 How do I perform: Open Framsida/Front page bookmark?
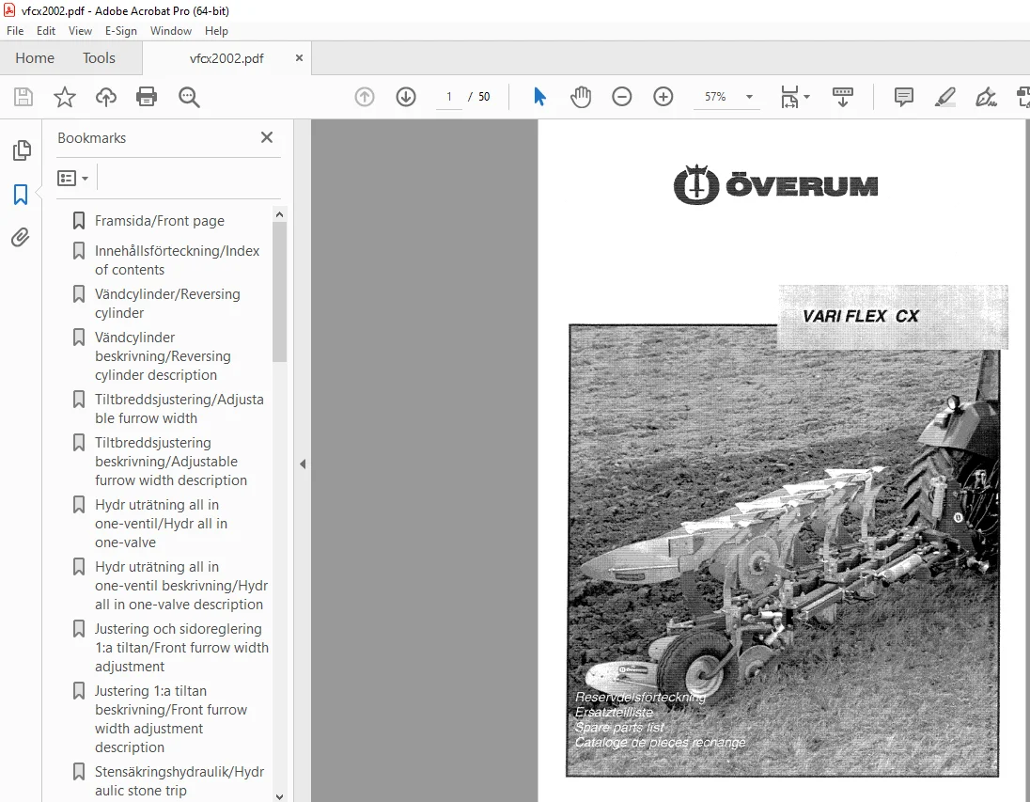(160, 221)
